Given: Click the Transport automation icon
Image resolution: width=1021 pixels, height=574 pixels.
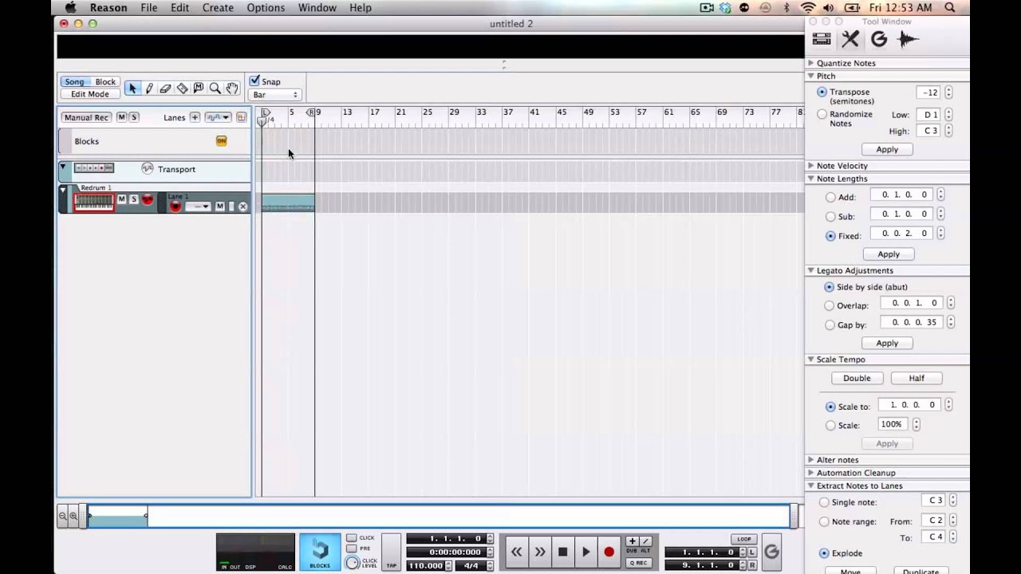Looking at the screenshot, I should pos(147,168).
